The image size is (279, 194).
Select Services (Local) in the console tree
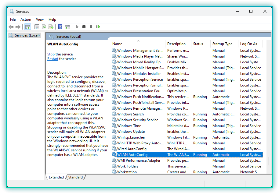(x=27, y=35)
